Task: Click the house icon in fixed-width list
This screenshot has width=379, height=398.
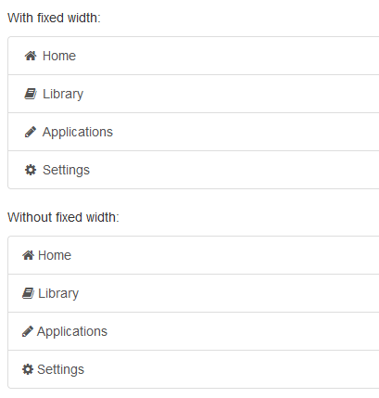Action: tap(31, 56)
